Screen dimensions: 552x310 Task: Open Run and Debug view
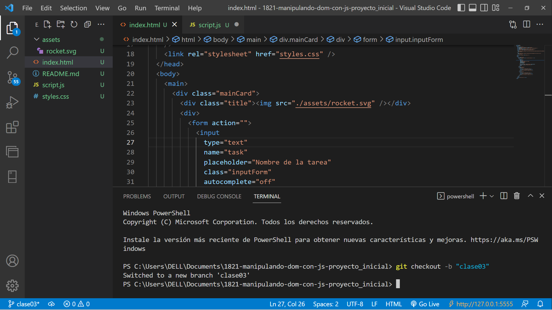click(12, 102)
